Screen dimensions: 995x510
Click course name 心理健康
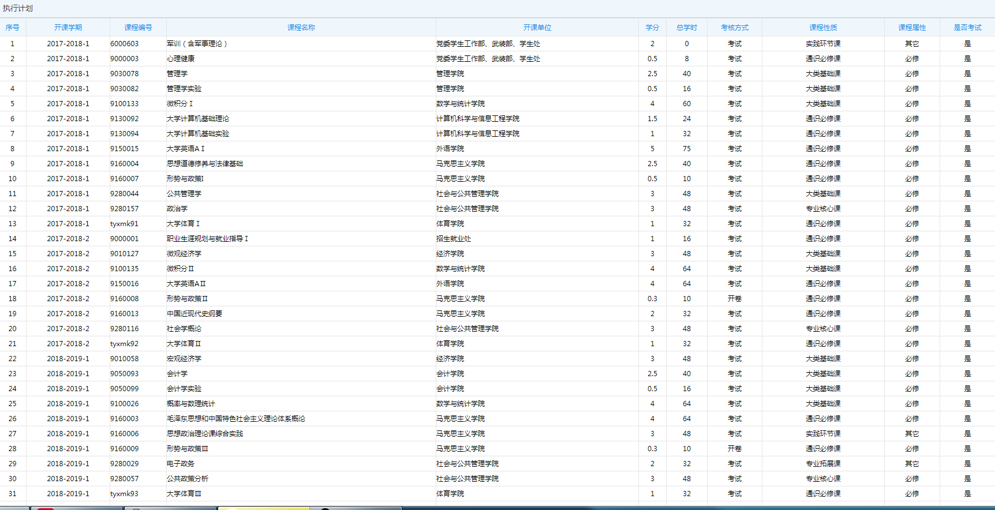[x=181, y=59]
